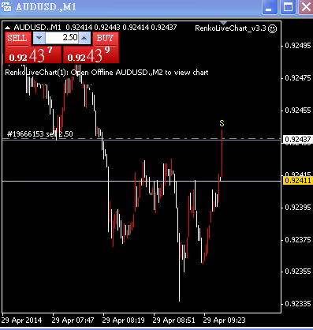
Task: Increase lot volume with the up arrow
Action: pos(84,38)
